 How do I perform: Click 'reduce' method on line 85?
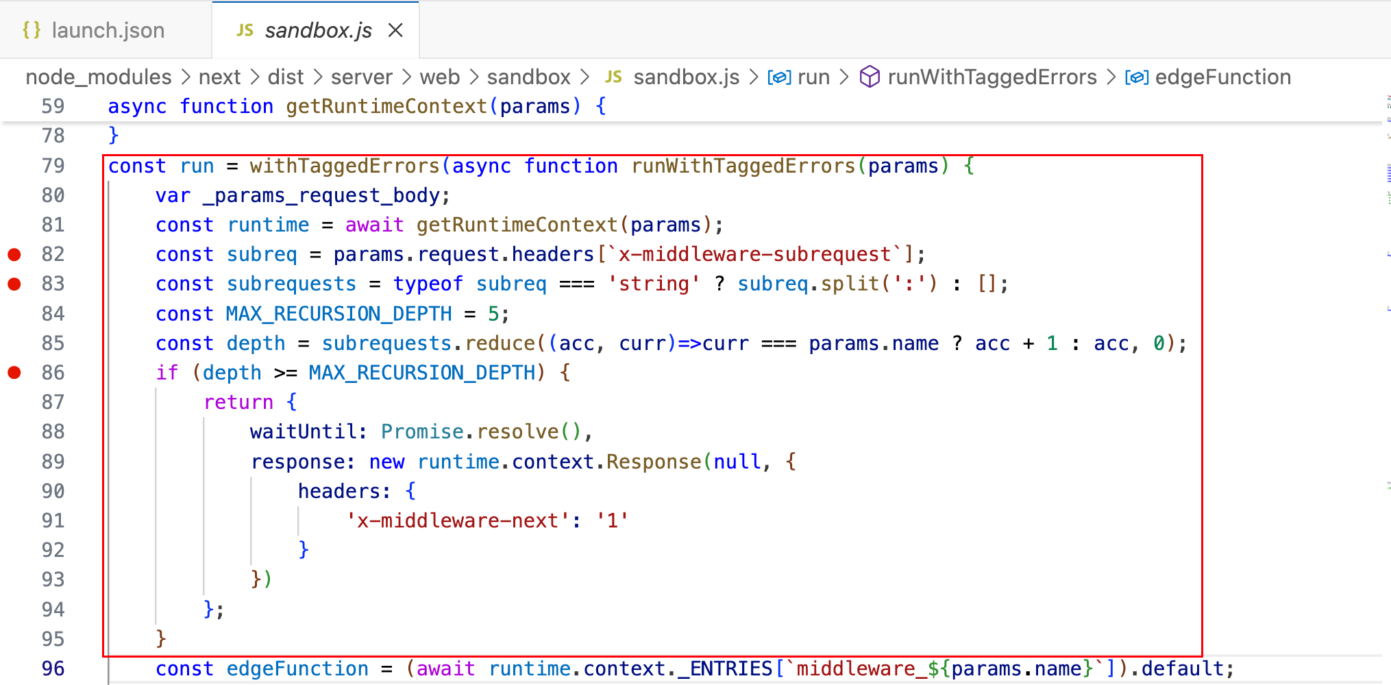[x=500, y=343]
